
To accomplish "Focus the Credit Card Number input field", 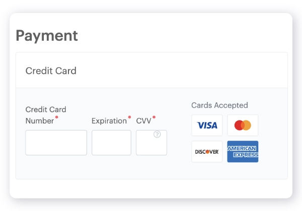I will (x=56, y=143).
